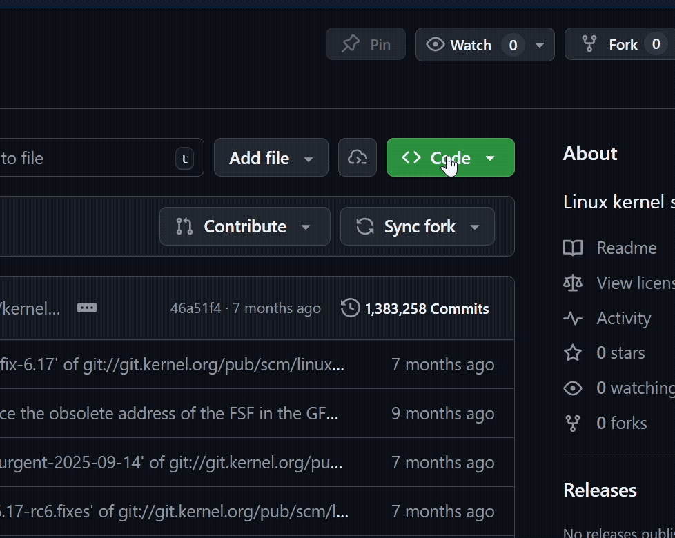Open the green Code dropdown arrow
The image size is (675, 538).
(x=490, y=157)
